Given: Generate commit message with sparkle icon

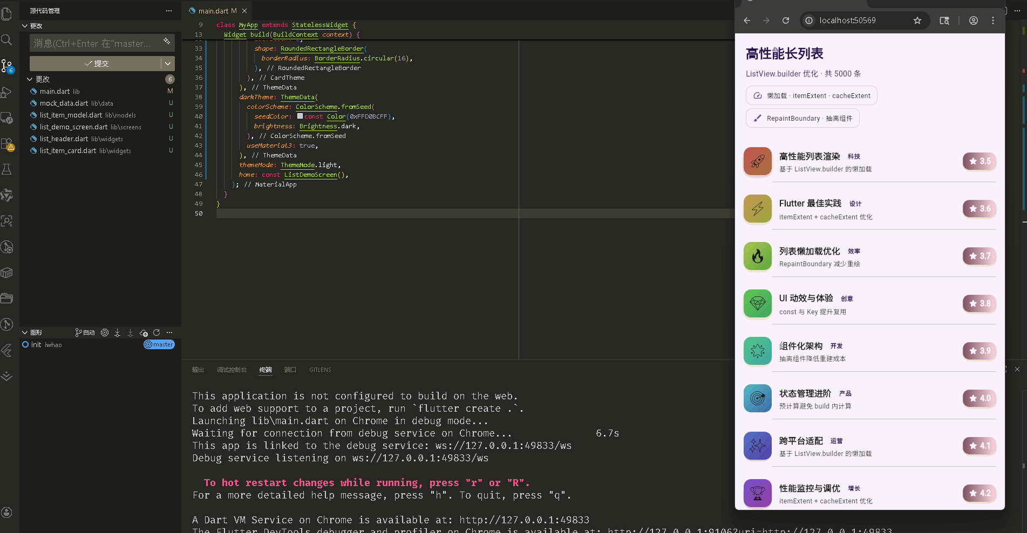Looking at the screenshot, I should (167, 41).
